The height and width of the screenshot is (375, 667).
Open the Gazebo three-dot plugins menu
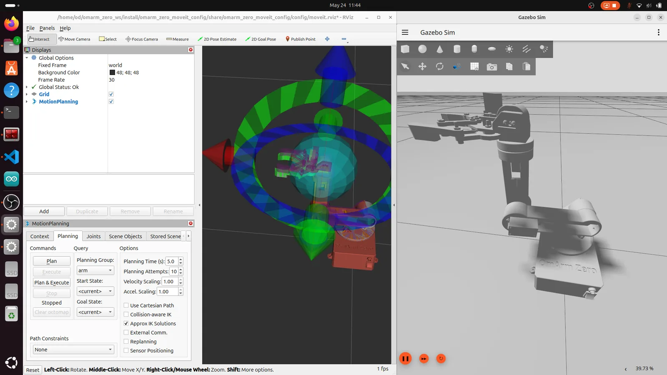click(658, 32)
